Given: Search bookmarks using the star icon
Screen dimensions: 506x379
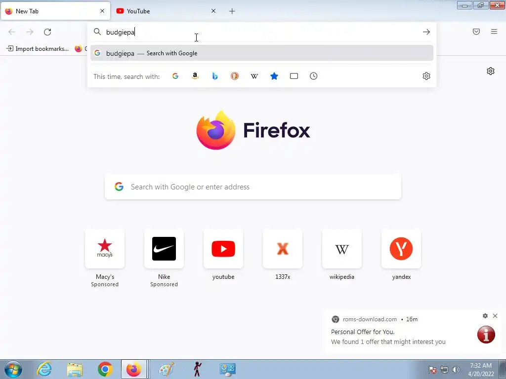Looking at the screenshot, I should 274,76.
